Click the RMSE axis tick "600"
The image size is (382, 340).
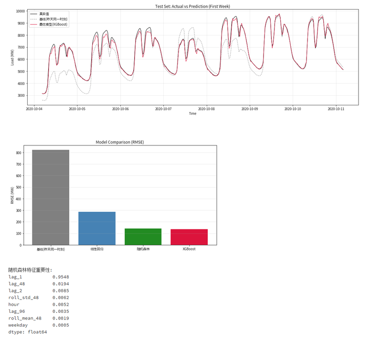coord(19,175)
